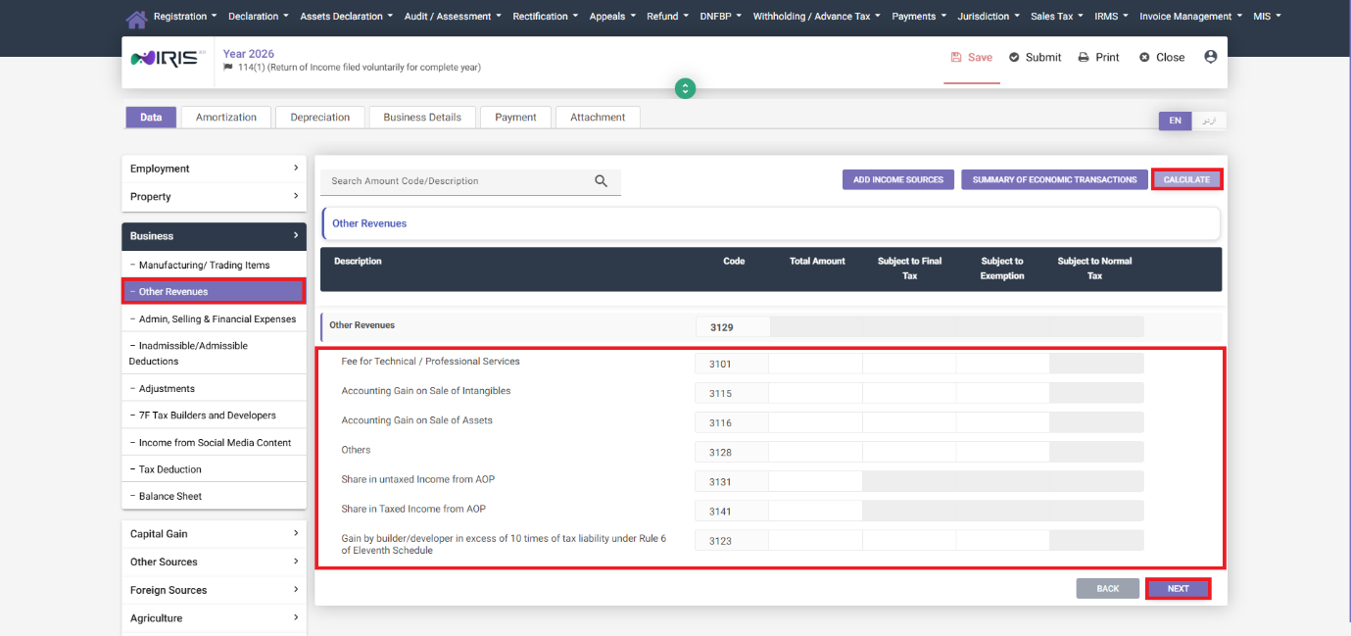The width and height of the screenshot is (1351, 636).
Task: Expand the Agriculture section
Action: [214, 619]
